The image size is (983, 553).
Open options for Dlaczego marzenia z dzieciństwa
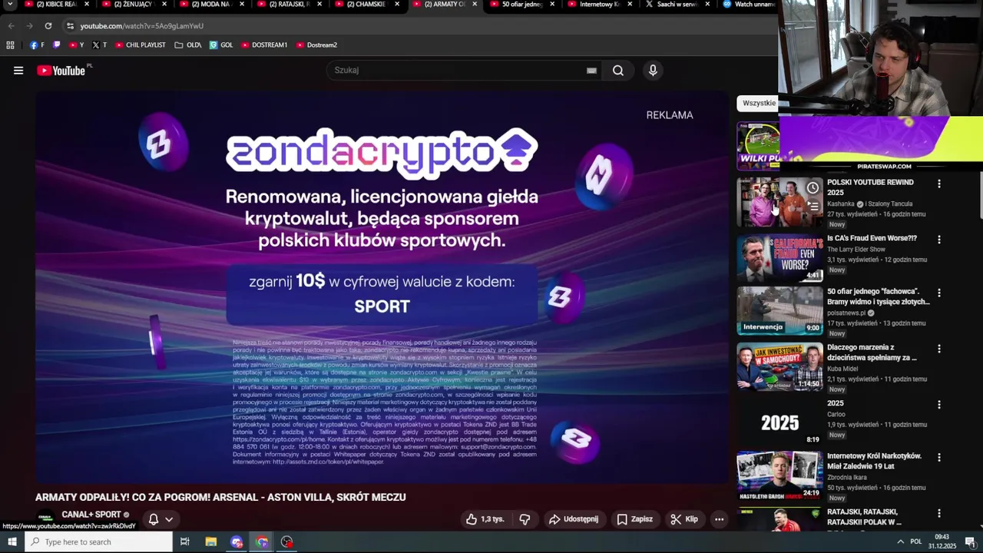point(938,349)
